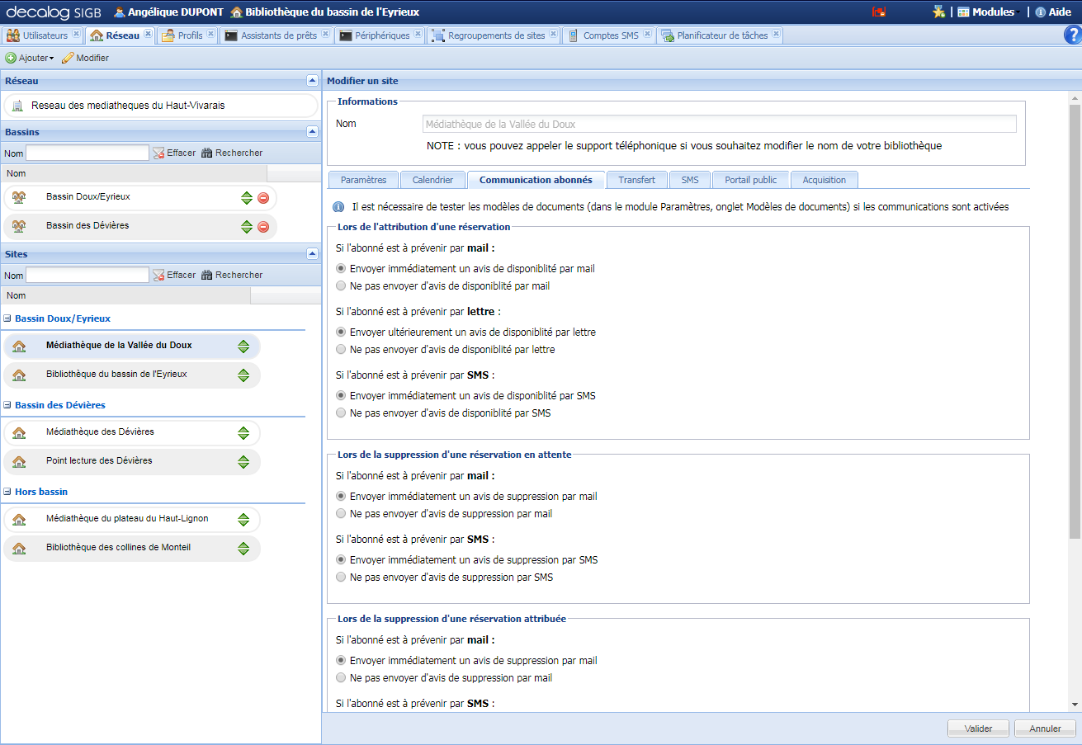Click the Effacer icon in Bassins panel

pyautogui.click(x=159, y=153)
